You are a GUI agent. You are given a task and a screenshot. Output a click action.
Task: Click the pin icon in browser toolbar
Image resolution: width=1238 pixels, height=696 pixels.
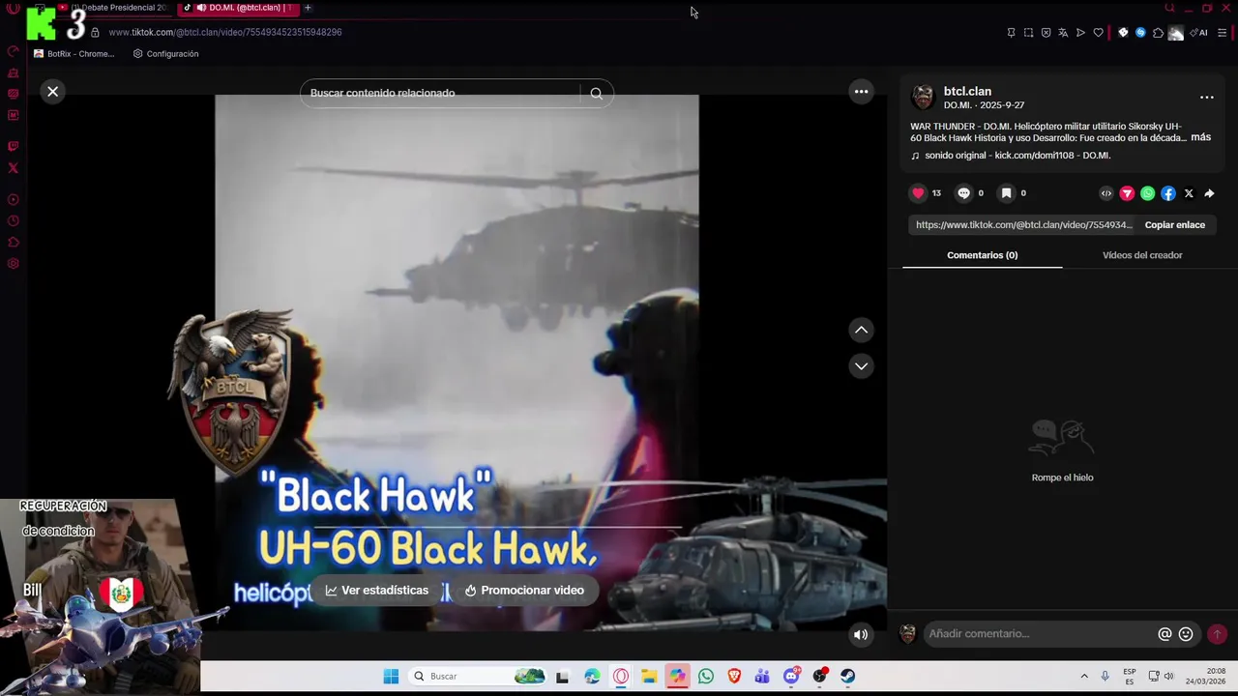(1011, 33)
